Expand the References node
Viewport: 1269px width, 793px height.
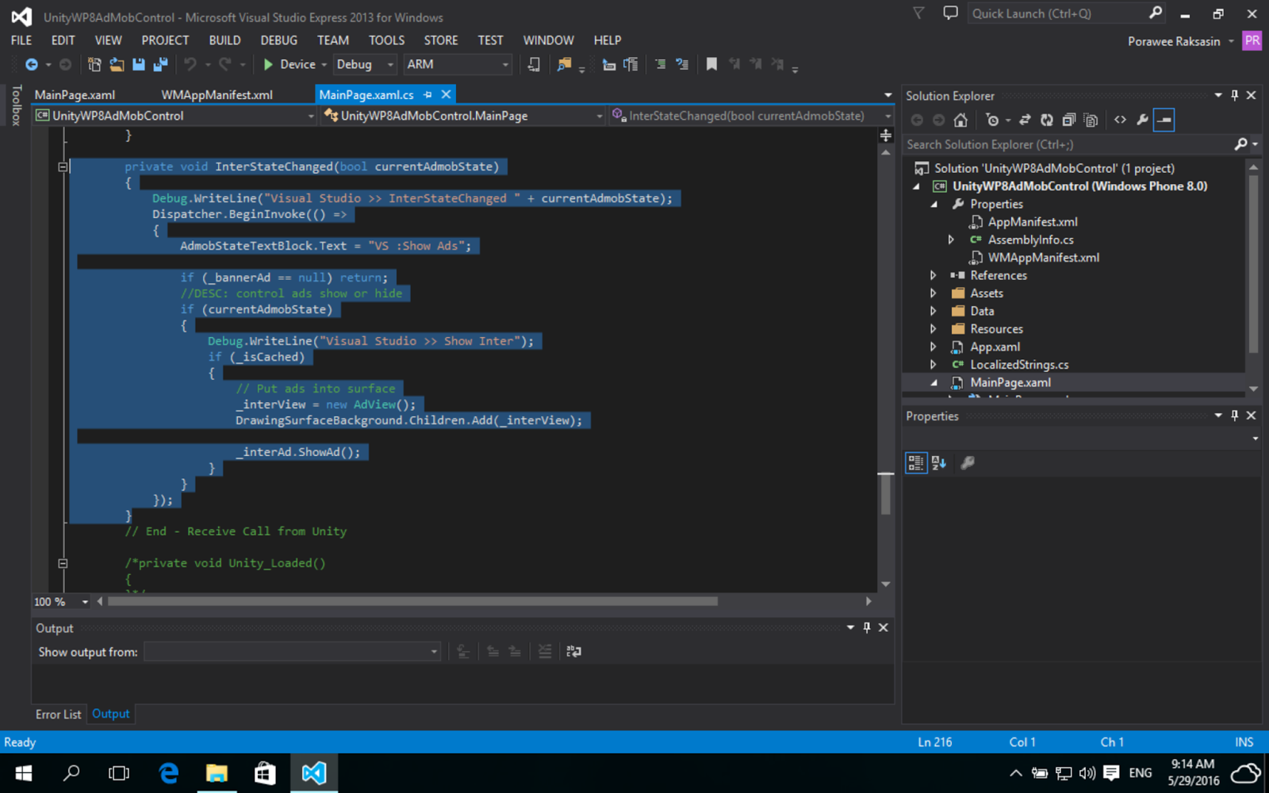click(934, 275)
